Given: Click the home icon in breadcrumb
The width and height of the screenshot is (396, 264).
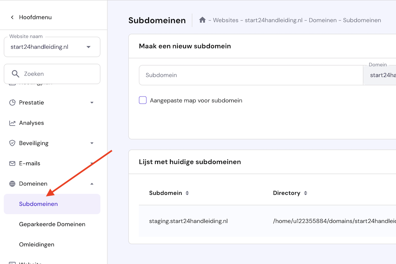Looking at the screenshot, I should point(202,20).
